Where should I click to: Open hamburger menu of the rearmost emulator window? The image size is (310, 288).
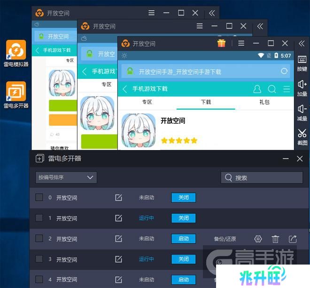tap(151, 13)
